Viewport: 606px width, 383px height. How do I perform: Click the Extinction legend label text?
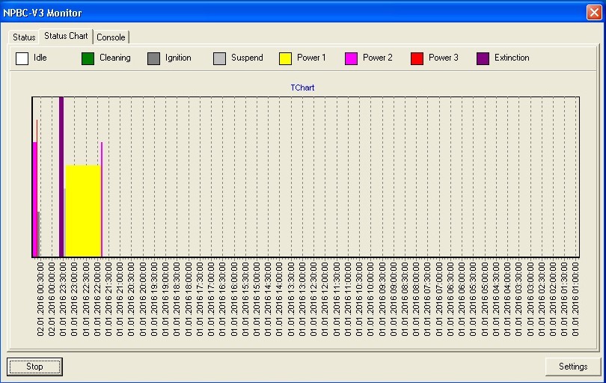pyautogui.click(x=512, y=58)
